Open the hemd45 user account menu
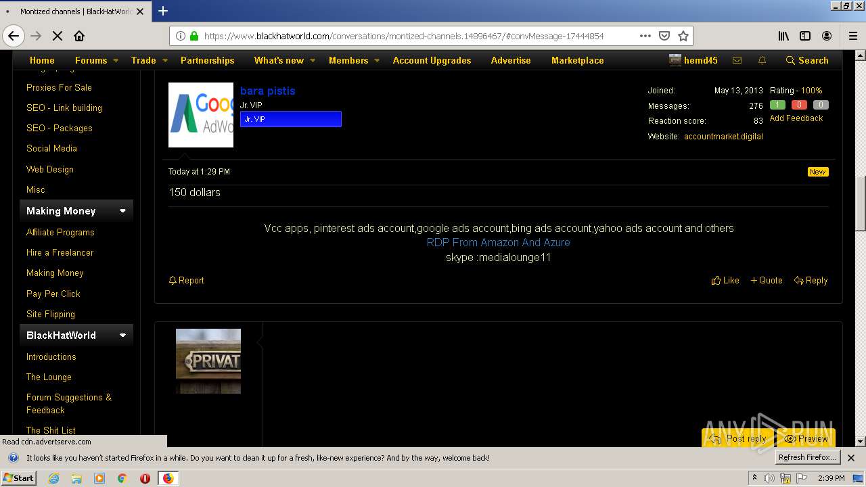The image size is (866, 487). [693, 60]
